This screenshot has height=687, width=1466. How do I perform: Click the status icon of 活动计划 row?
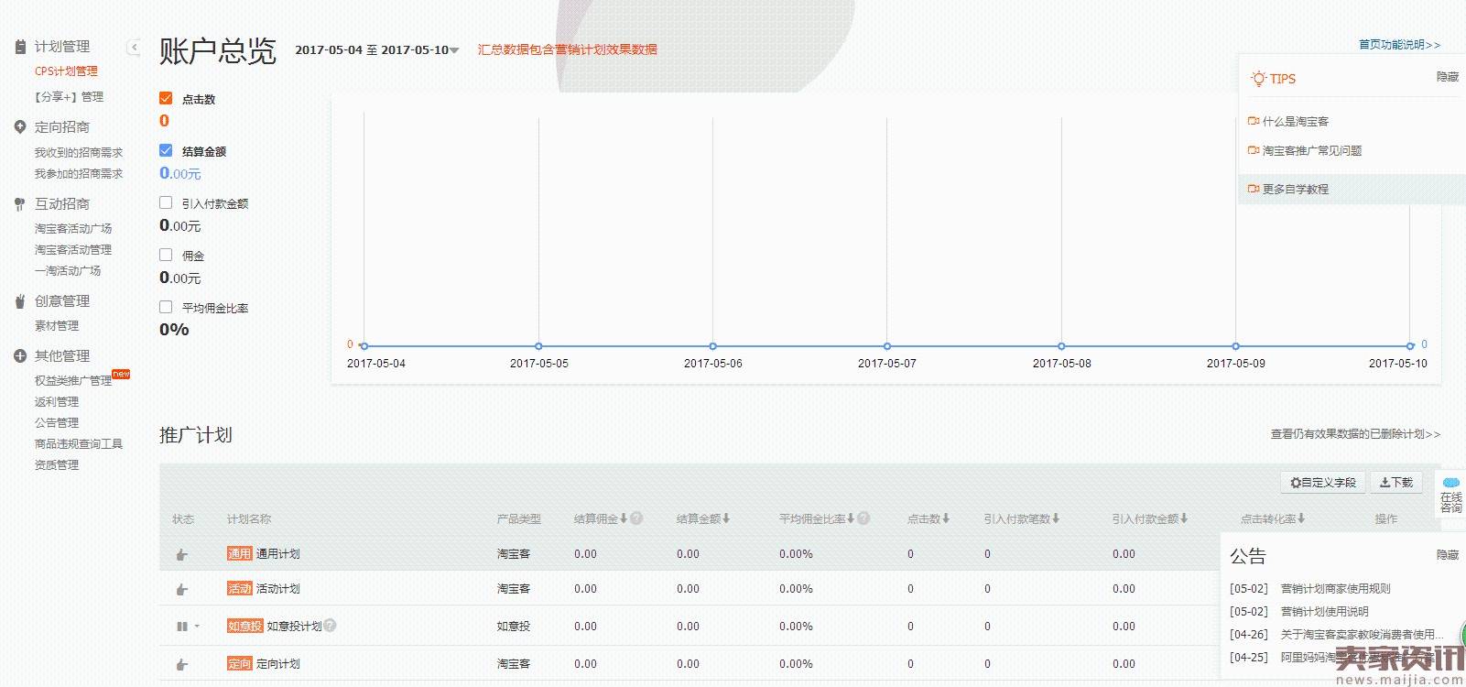182,589
